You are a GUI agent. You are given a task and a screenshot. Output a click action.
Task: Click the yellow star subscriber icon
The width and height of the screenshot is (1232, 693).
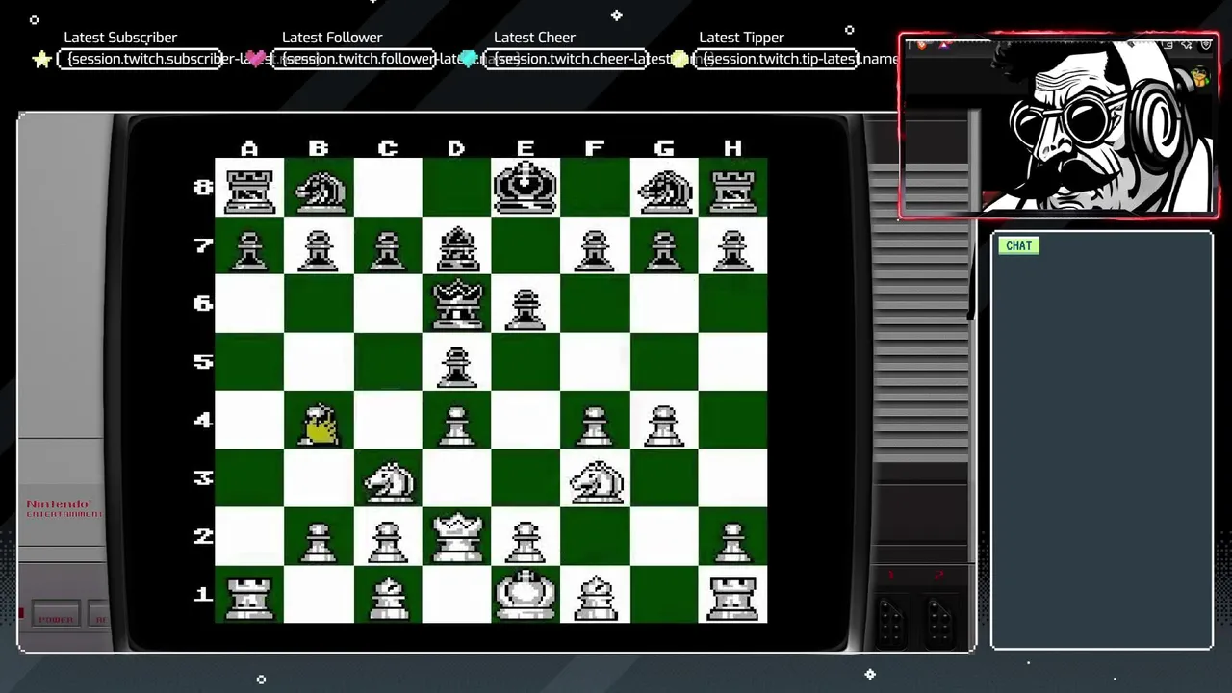[x=41, y=60]
